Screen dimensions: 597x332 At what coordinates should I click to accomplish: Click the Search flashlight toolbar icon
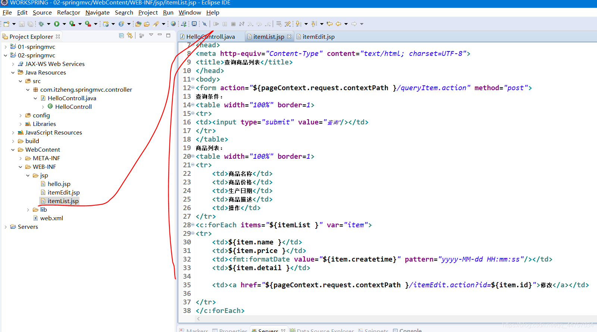click(156, 24)
